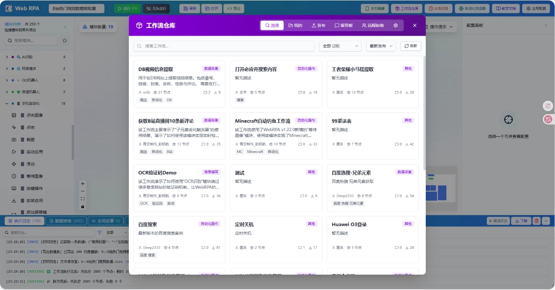Viewport: 555px width, 290px height.
Task: Expand the QQ机器人 module group
Action: coord(36,80)
